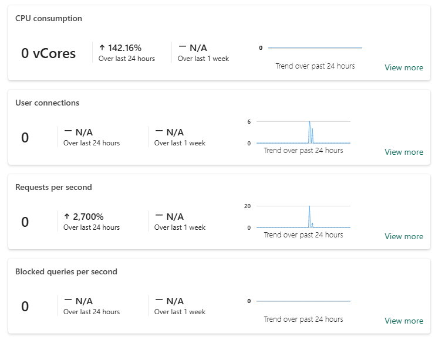Open View more in CPU consumption card
435x340 pixels.
coord(403,67)
